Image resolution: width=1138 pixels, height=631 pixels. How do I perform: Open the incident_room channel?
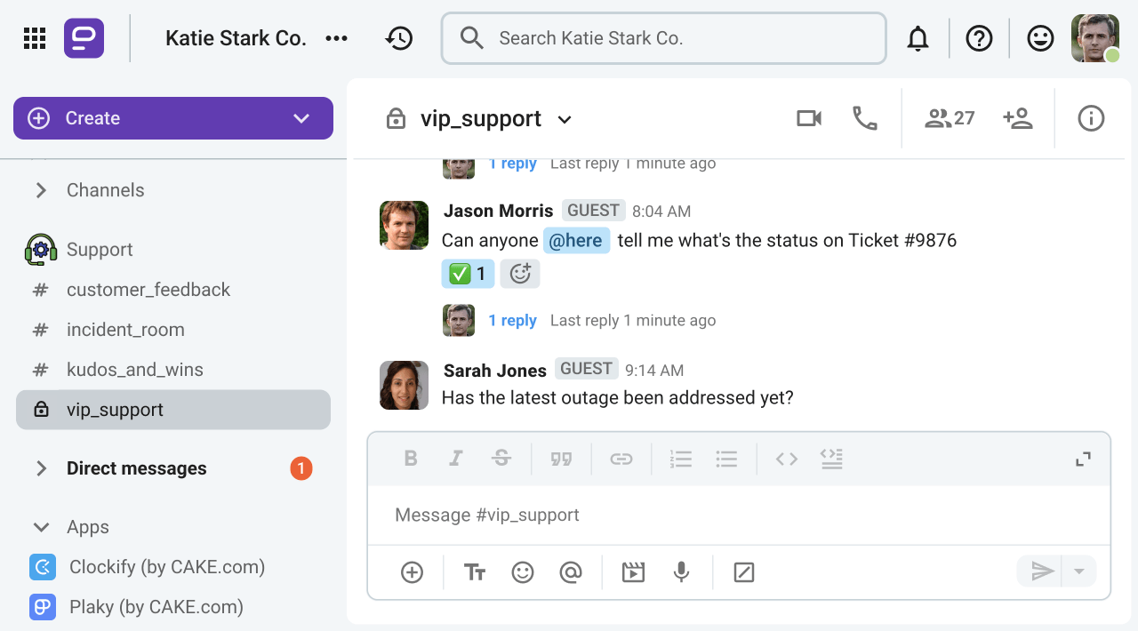click(x=124, y=329)
